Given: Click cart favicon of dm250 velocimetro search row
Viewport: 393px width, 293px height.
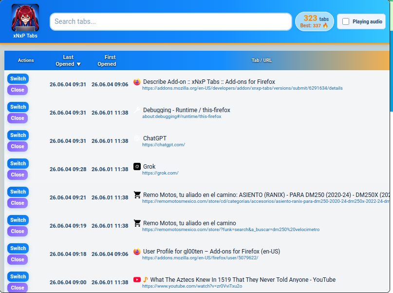Looking at the screenshot, I should 137,223.
